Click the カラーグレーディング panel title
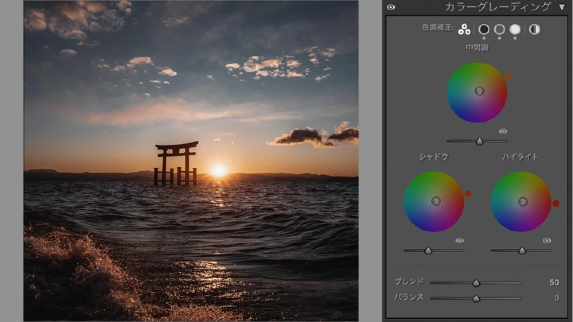The height and width of the screenshot is (322, 573). (497, 7)
